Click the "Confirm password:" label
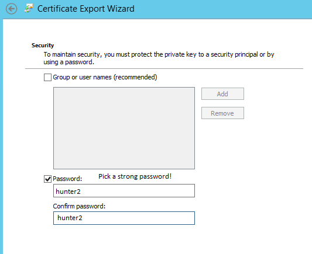The width and height of the screenshot is (312, 254). pos(79,206)
